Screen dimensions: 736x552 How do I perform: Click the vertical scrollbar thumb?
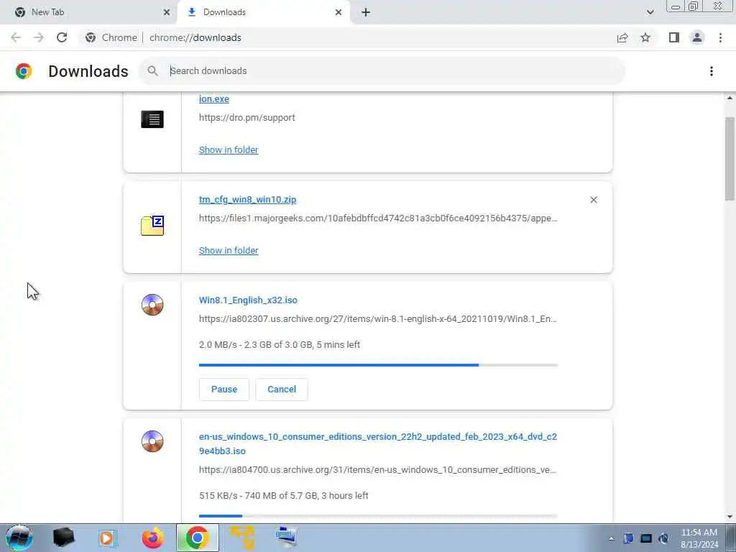pyautogui.click(x=730, y=158)
